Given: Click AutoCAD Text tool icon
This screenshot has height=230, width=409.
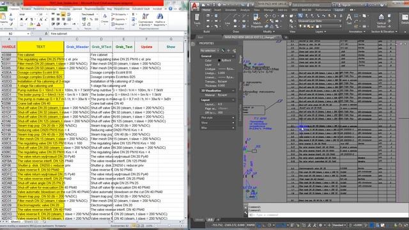Looking at the screenshot, I should (x=349, y=19).
